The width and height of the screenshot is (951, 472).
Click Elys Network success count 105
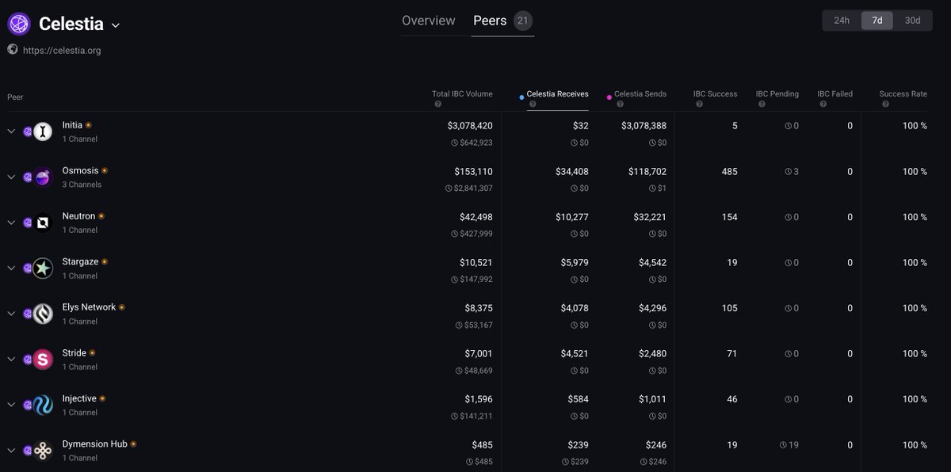tap(729, 308)
